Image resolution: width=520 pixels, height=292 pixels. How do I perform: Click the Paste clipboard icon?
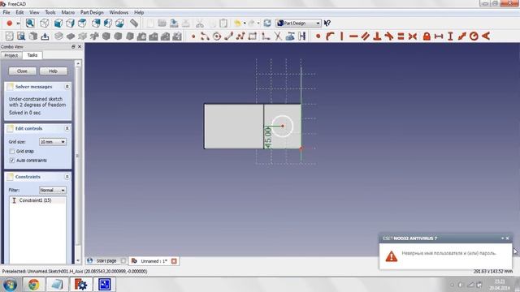pyautogui.click(x=224, y=24)
